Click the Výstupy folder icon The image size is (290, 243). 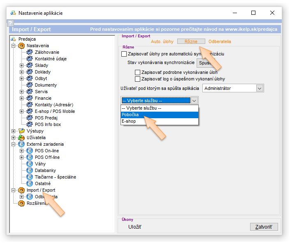pos(21,131)
